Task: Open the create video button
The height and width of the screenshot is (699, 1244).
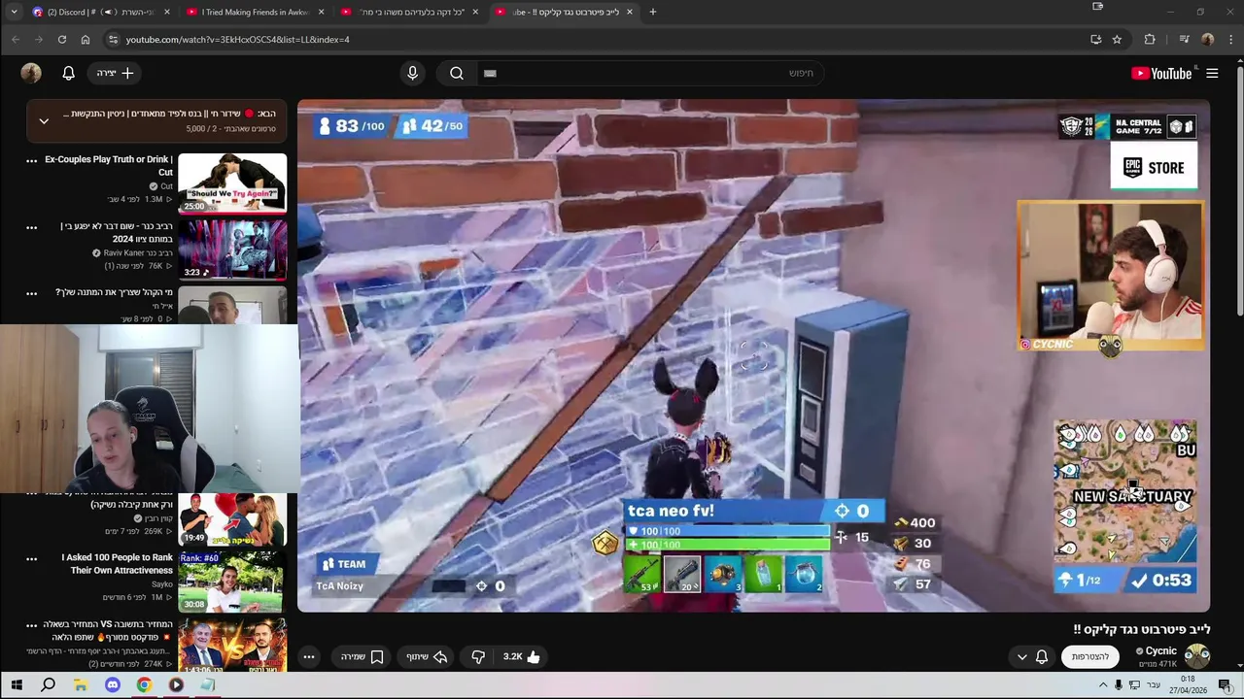Action: [x=116, y=73]
